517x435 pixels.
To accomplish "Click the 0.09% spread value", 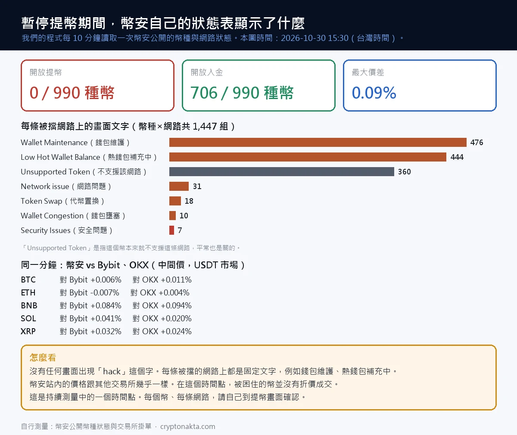I will pyautogui.click(x=374, y=93).
